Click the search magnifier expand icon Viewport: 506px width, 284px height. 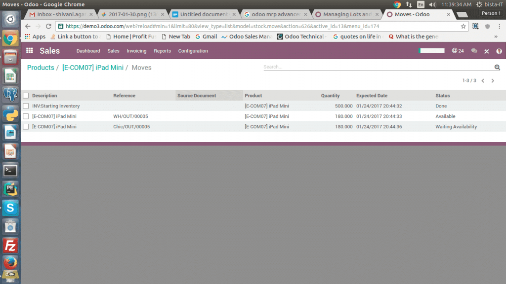pos(497,68)
